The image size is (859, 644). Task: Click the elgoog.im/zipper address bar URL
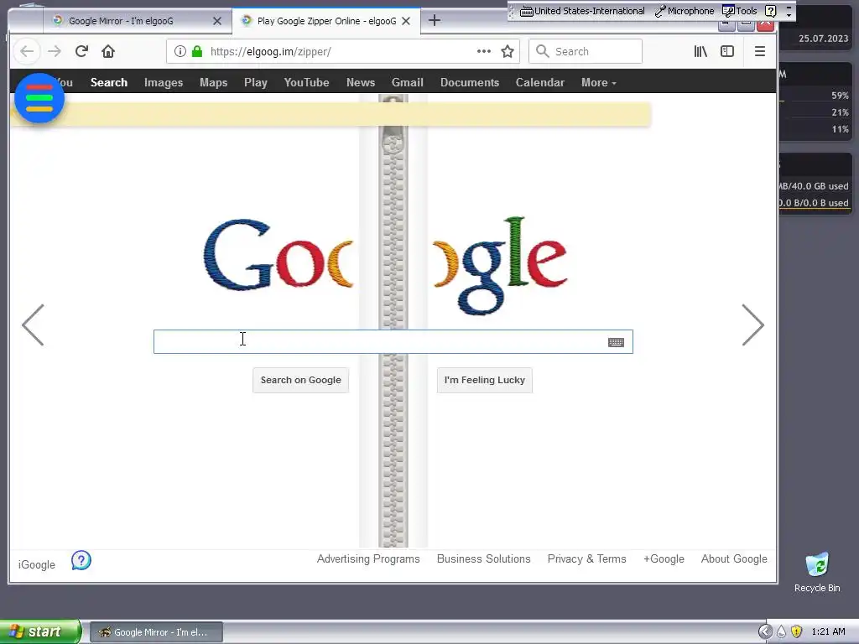point(271,51)
